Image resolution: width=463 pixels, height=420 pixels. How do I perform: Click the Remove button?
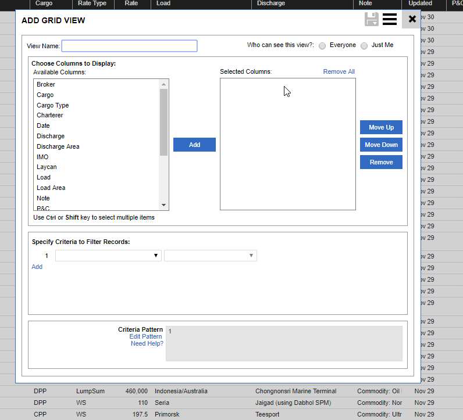pos(381,162)
